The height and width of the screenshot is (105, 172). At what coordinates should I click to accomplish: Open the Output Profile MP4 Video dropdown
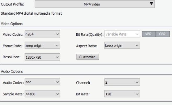point(95,4)
